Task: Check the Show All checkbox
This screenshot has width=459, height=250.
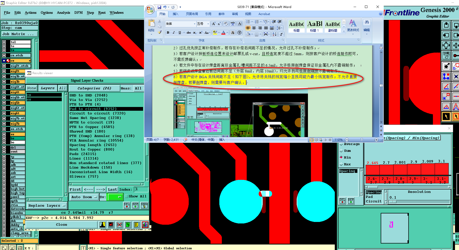Action: tap(126, 196)
